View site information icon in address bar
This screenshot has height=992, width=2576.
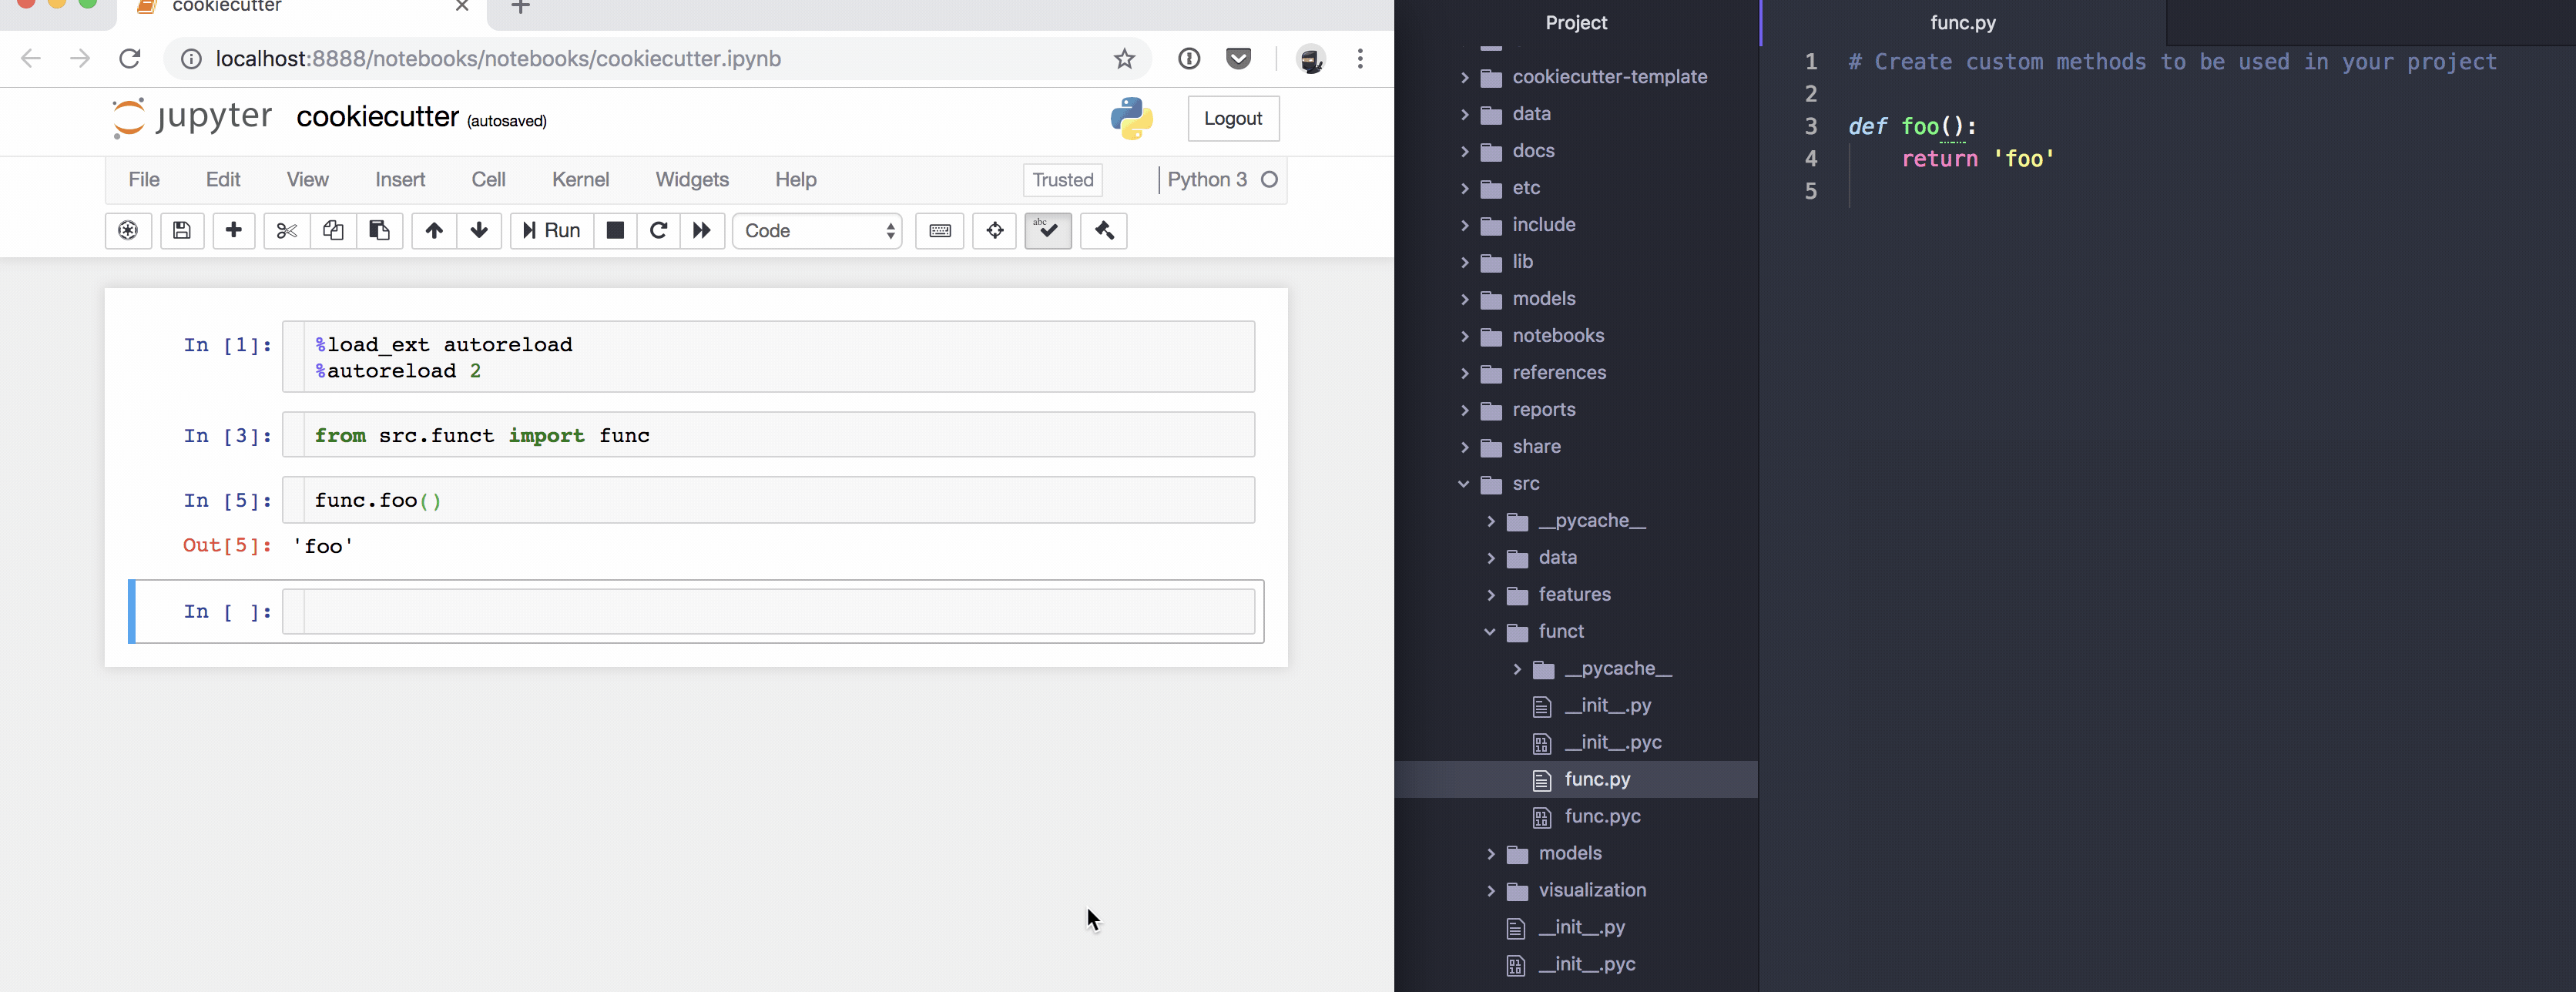(x=190, y=59)
